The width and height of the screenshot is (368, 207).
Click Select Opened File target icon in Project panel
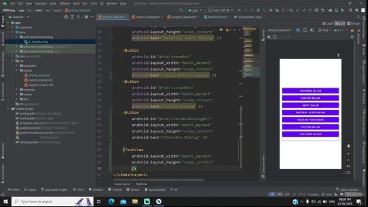pyautogui.click(x=66, y=17)
